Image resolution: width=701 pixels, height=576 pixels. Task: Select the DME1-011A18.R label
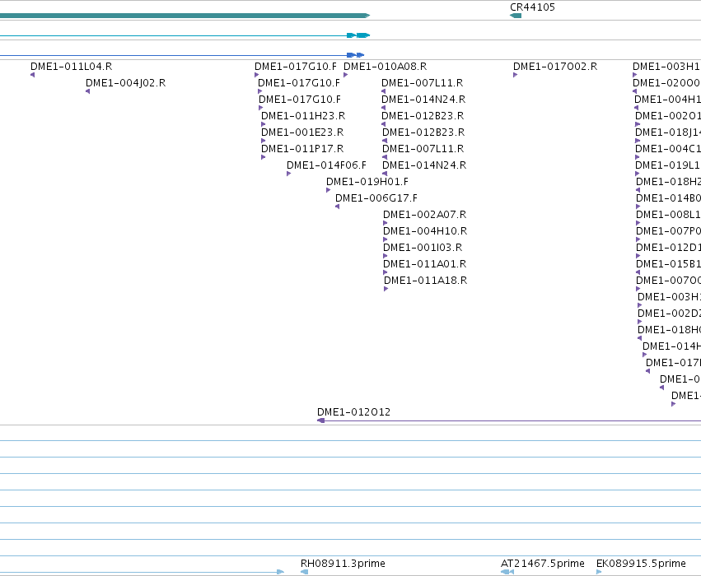pos(426,281)
